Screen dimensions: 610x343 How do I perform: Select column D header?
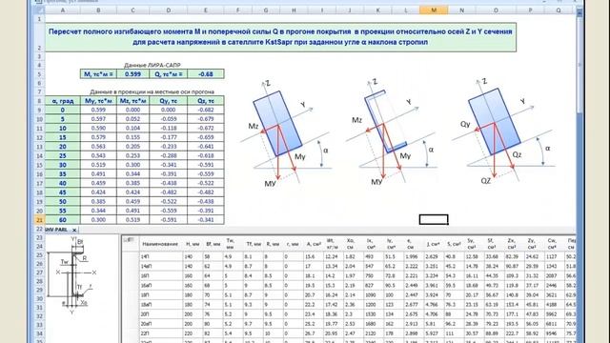168,10
